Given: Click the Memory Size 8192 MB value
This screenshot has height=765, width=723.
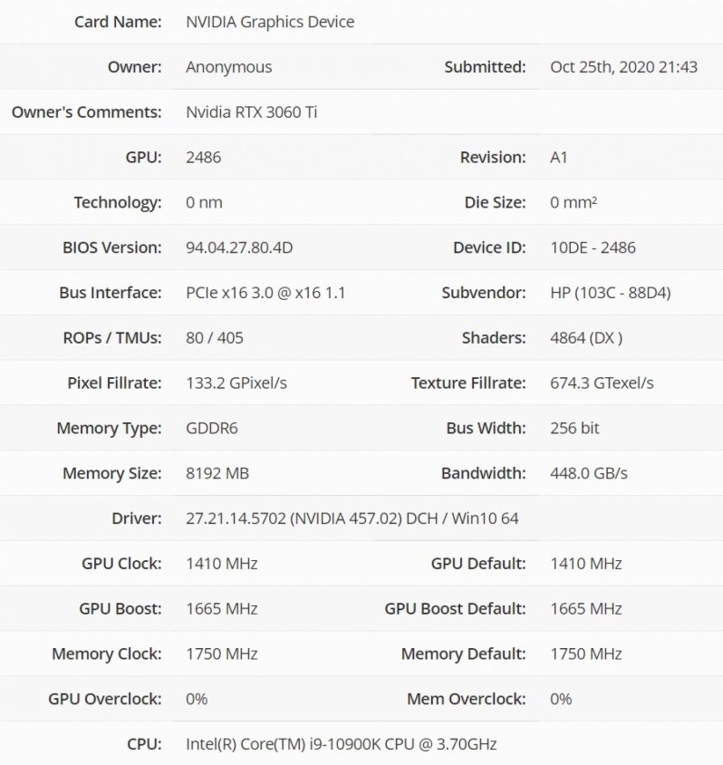Looking at the screenshot, I should pyautogui.click(x=217, y=473).
